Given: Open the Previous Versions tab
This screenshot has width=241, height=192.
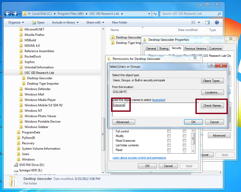Looking at the screenshot, I should click(195, 49).
